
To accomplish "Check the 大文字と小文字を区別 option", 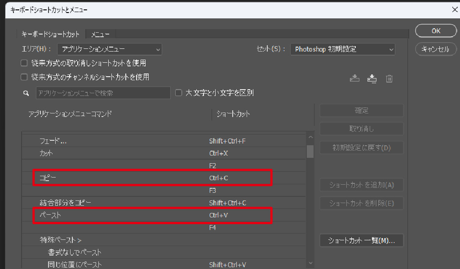I will point(179,93).
